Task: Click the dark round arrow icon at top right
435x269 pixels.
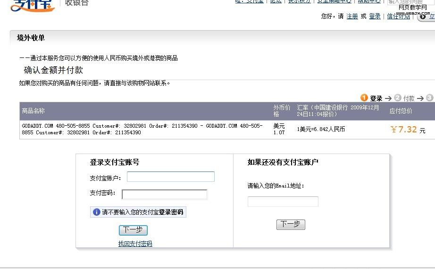Action: pyautogui.click(x=423, y=16)
